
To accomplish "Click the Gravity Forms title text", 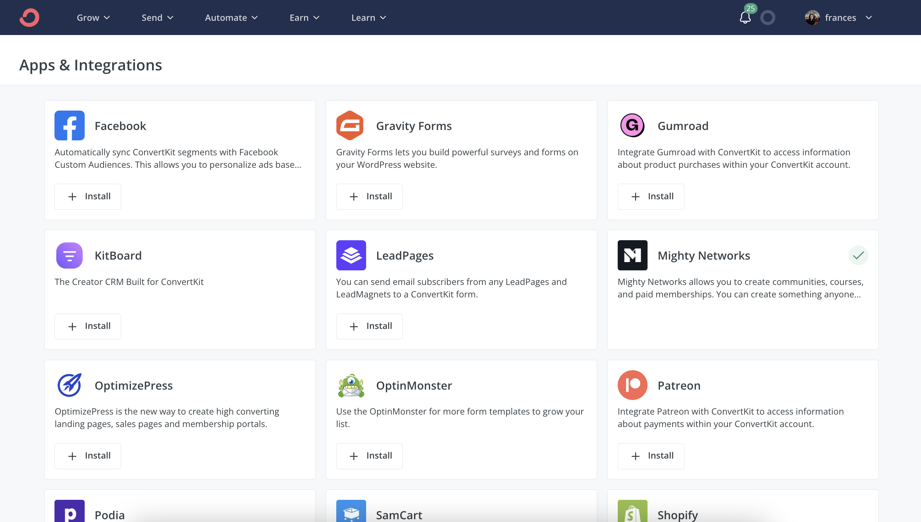I will tap(414, 126).
